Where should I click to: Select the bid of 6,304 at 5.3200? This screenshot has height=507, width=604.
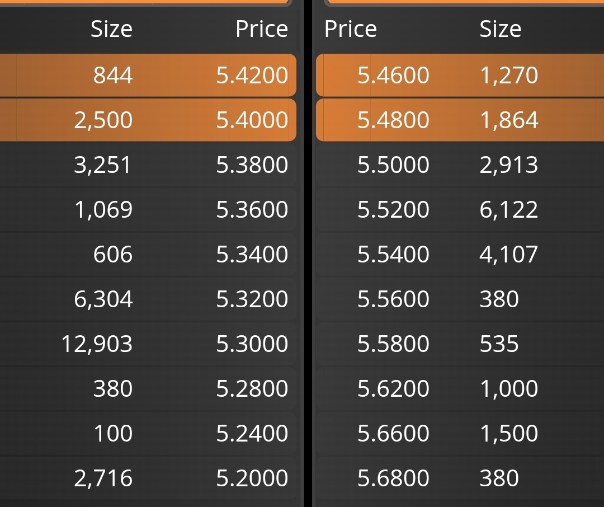pos(148,299)
